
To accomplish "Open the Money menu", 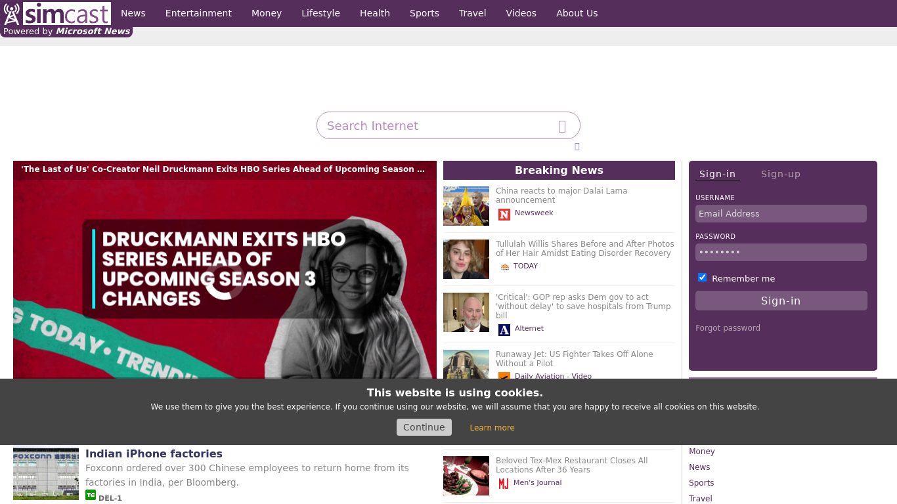I will [x=267, y=13].
